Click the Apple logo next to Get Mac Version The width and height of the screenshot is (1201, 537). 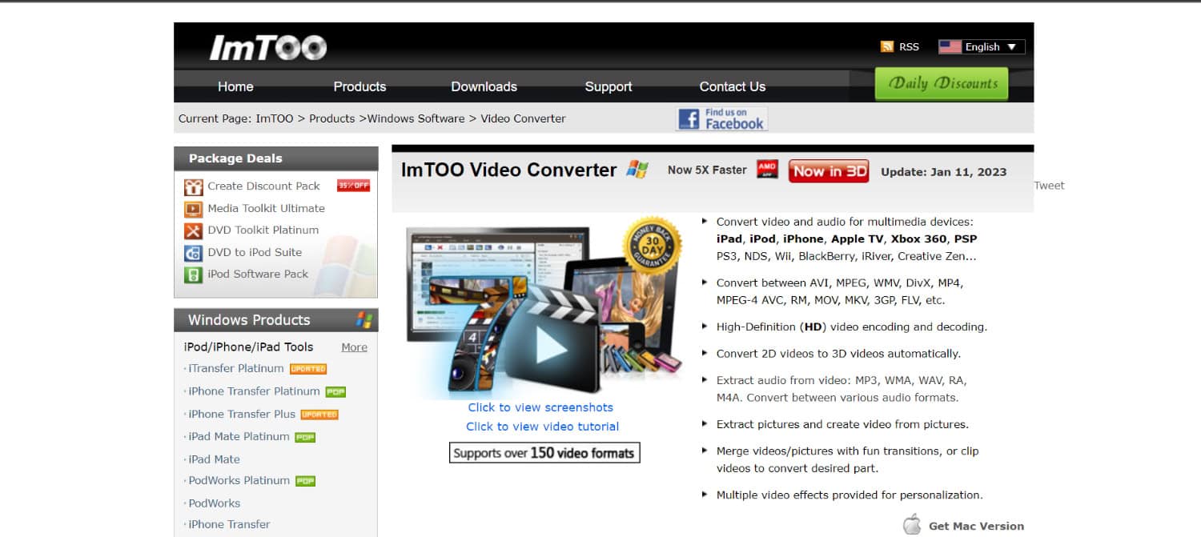click(x=912, y=525)
